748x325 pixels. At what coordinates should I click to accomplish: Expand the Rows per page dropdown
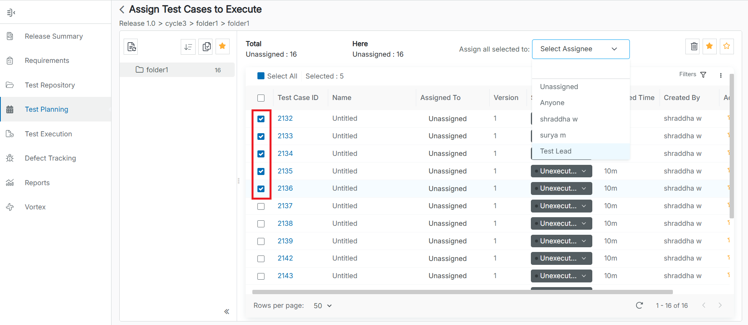pyautogui.click(x=323, y=306)
